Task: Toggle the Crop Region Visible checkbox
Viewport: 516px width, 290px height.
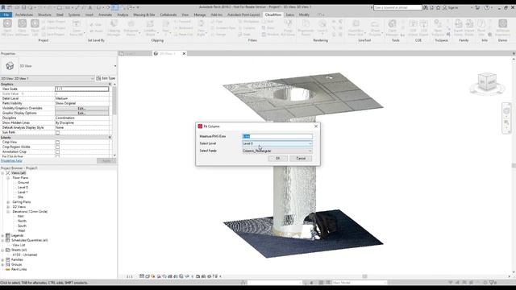Action: click(x=57, y=147)
